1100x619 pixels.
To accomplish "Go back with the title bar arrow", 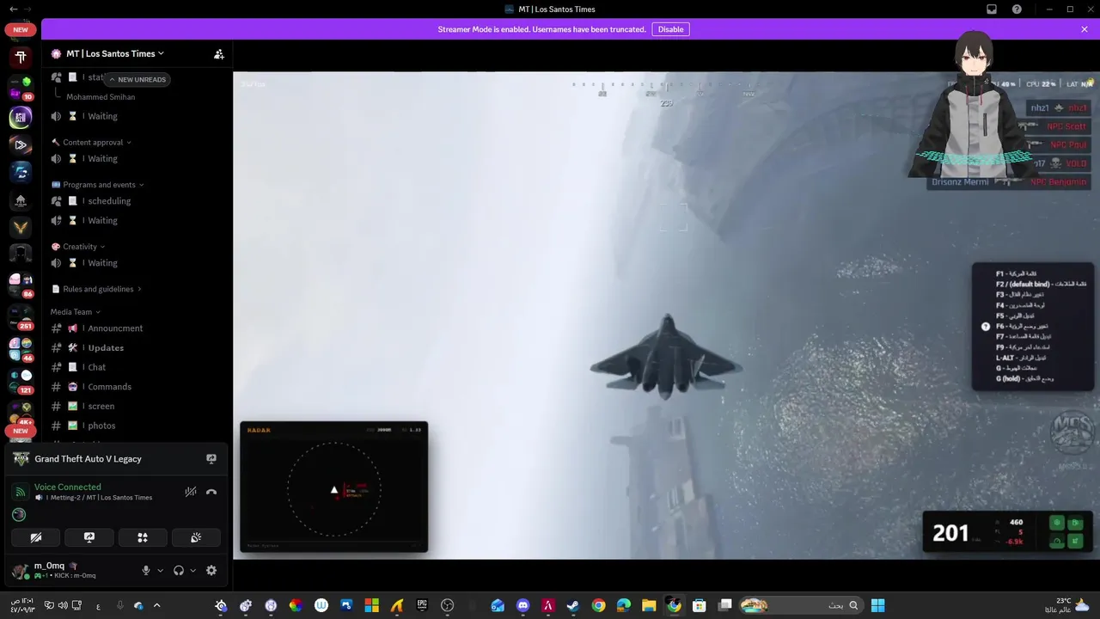I will pyautogui.click(x=13, y=9).
